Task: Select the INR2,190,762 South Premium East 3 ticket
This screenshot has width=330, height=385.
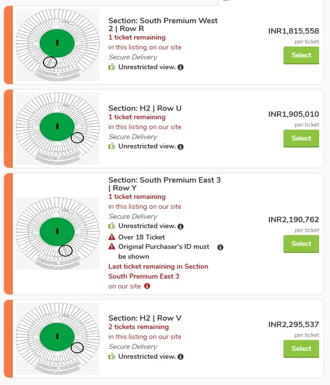Action: point(301,244)
